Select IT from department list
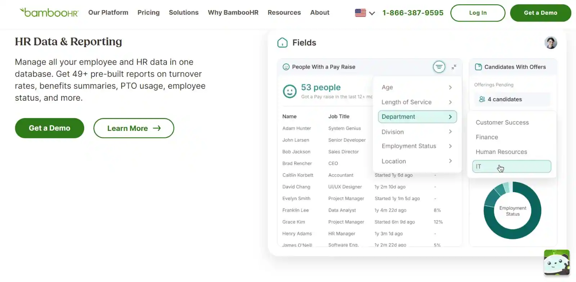Screen dimensions: 576x282 [511, 167]
